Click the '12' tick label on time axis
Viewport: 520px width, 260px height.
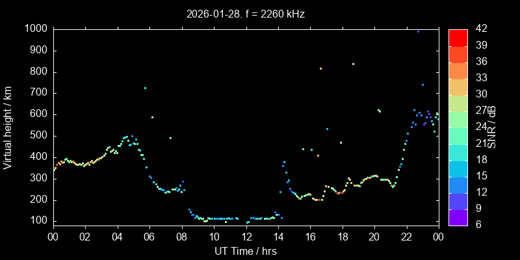coord(246,237)
